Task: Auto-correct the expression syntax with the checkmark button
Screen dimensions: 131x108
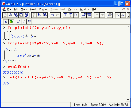Action: (18, 22)
